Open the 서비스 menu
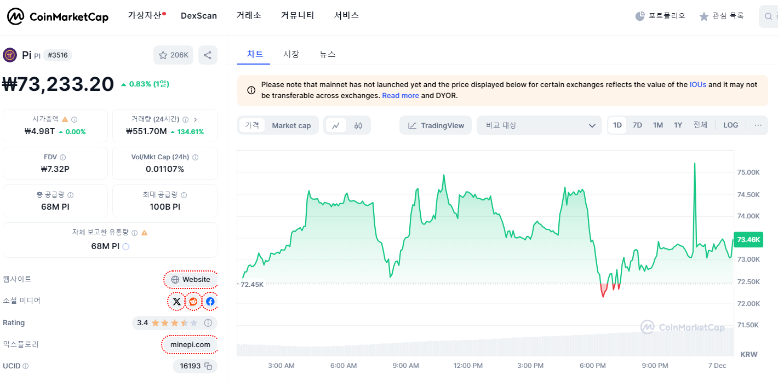 point(346,15)
